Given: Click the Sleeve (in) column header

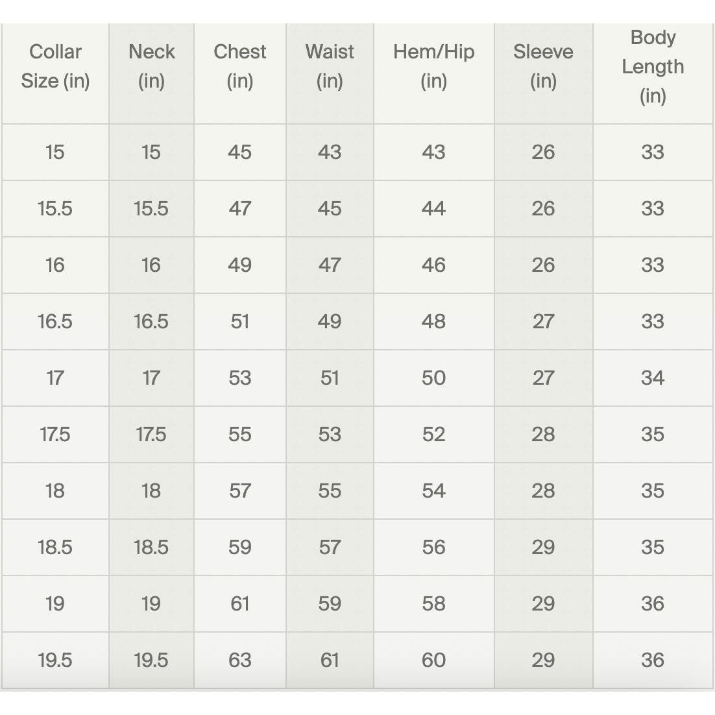Looking at the screenshot, I should click(x=543, y=66).
